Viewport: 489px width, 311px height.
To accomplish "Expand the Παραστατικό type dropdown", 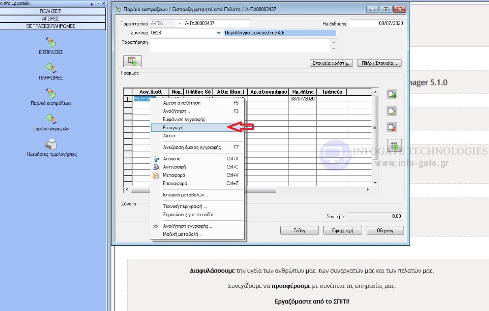I will click(x=179, y=23).
